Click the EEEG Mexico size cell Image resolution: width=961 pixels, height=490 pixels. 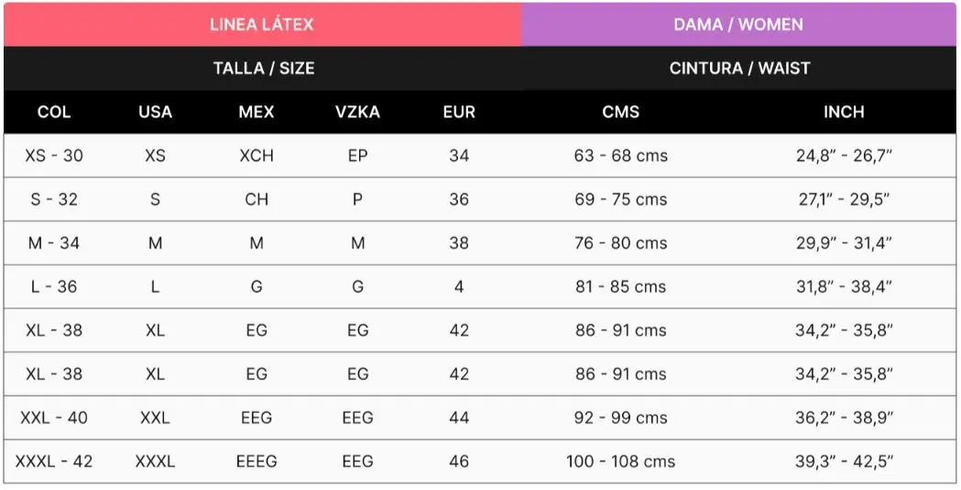tap(257, 462)
